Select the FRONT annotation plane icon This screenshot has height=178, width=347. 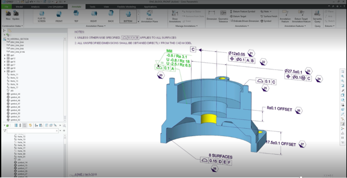click(x=59, y=16)
